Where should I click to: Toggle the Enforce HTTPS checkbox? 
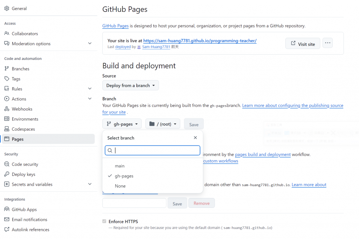click(104, 221)
